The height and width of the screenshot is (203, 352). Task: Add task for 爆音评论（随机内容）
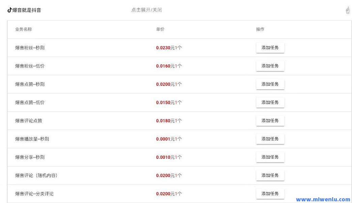270,175
